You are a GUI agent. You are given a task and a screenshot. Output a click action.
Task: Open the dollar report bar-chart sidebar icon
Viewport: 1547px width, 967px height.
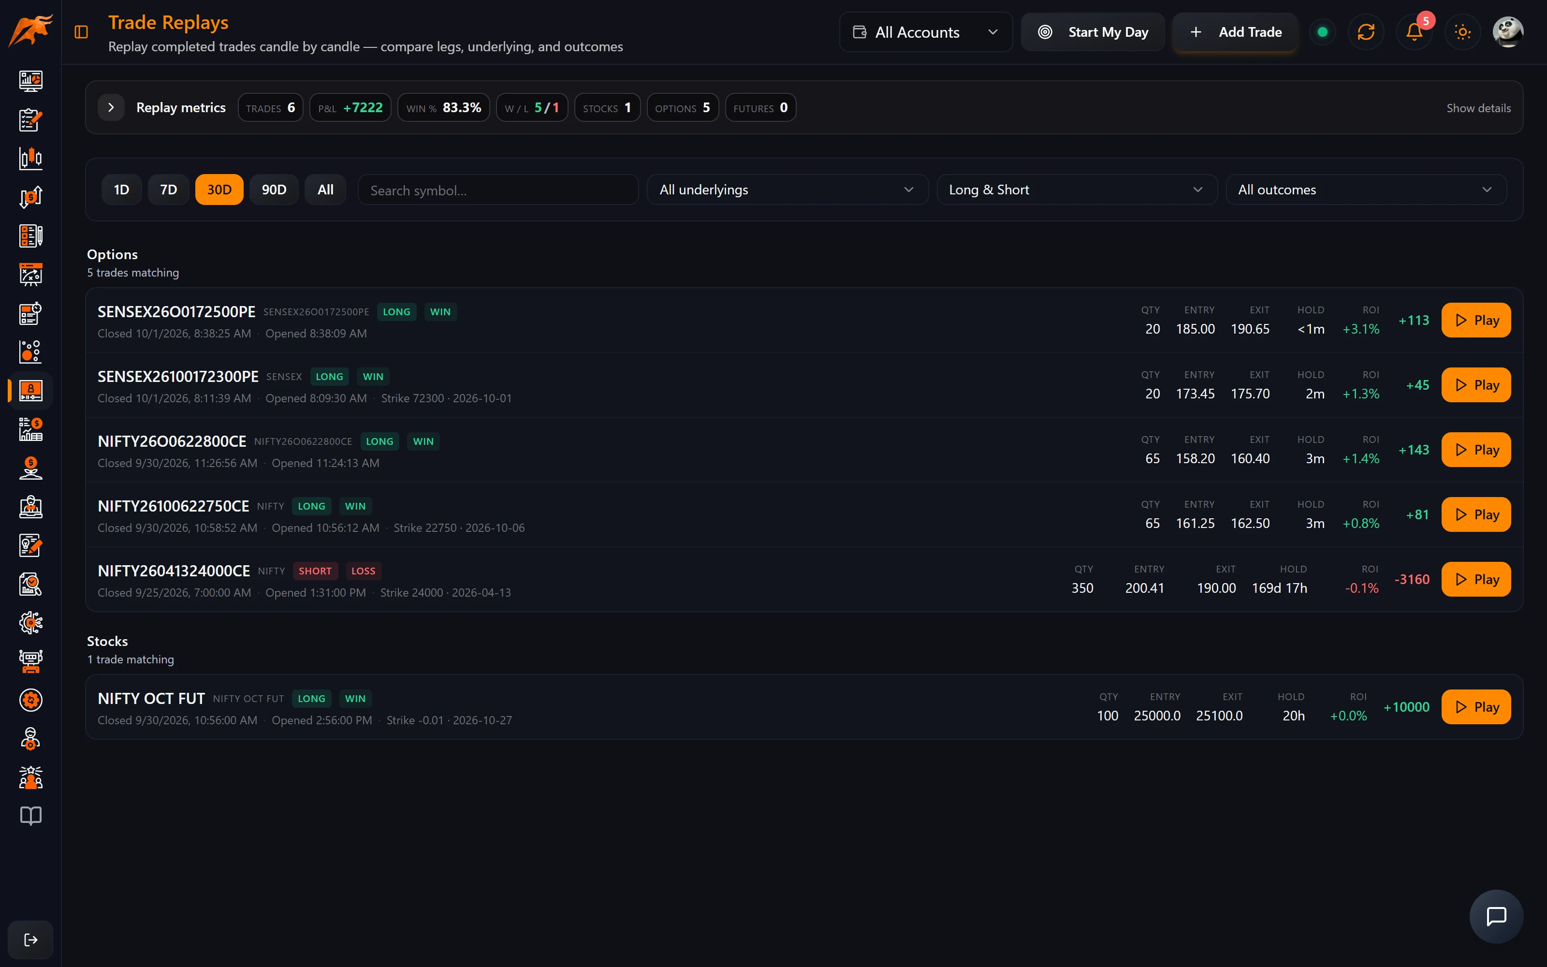[30, 429]
